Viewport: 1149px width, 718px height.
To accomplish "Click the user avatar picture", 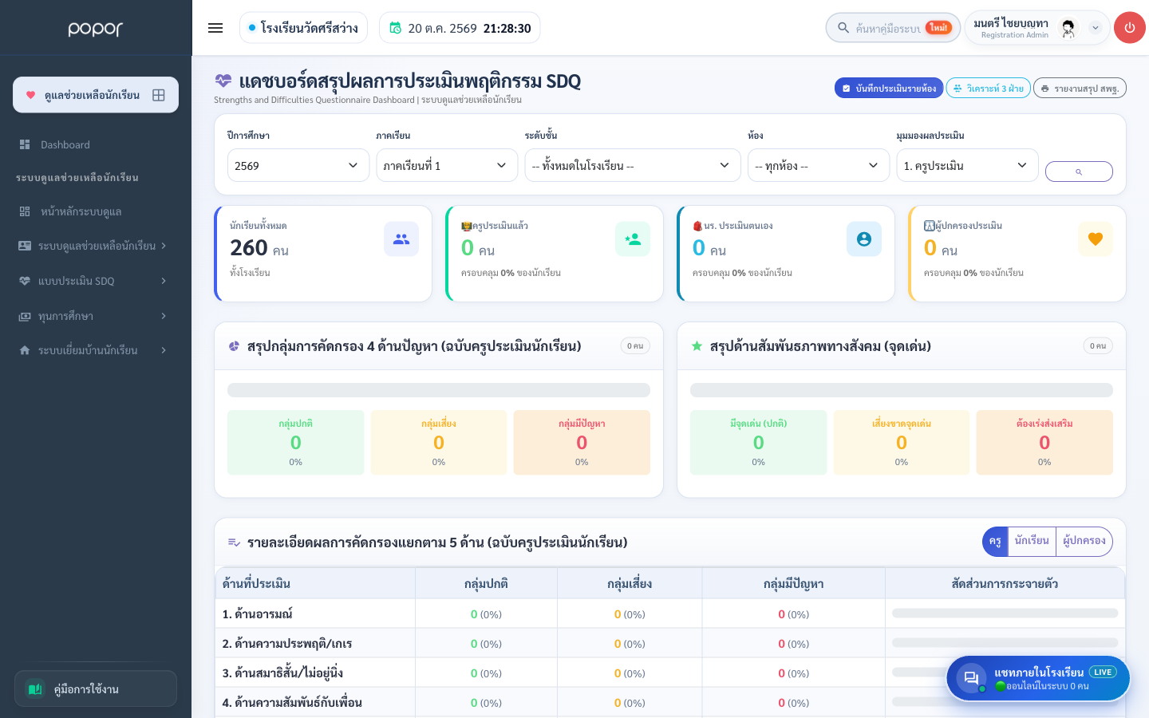I will (1068, 28).
